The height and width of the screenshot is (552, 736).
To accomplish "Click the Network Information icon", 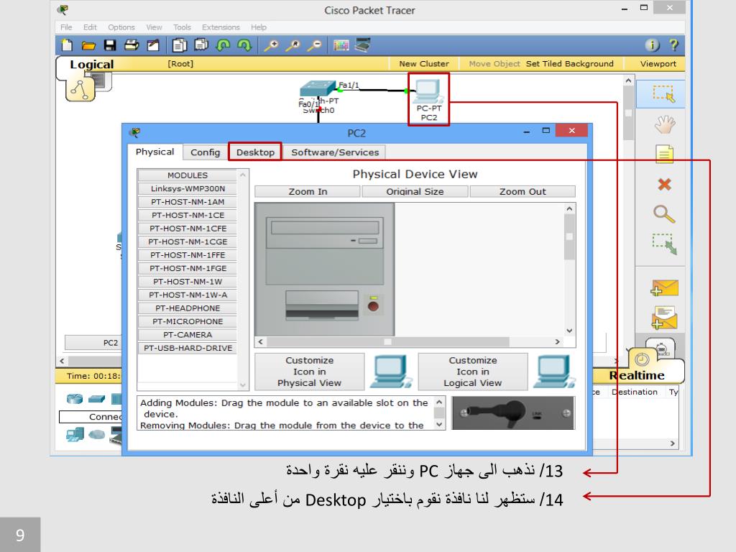I will (652, 45).
